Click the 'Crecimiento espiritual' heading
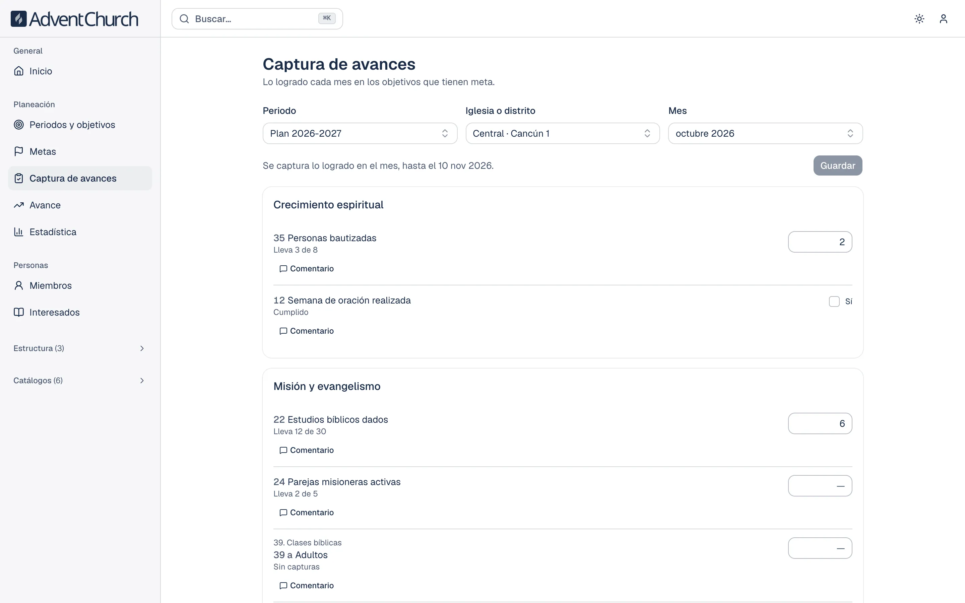Screen dimensions: 965x603 (x=328, y=205)
